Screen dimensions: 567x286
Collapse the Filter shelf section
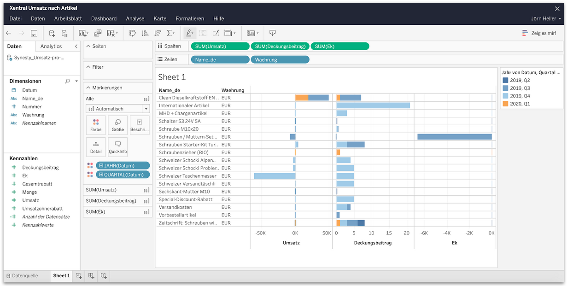[88, 67]
